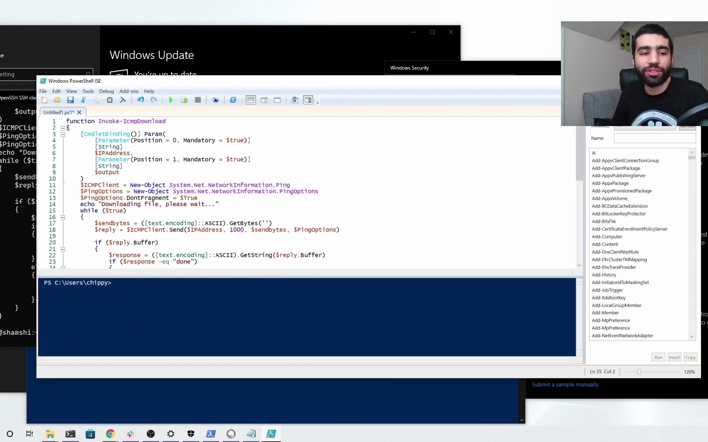
Task: Click the Windows Security window title
Action: pos(409,68)
